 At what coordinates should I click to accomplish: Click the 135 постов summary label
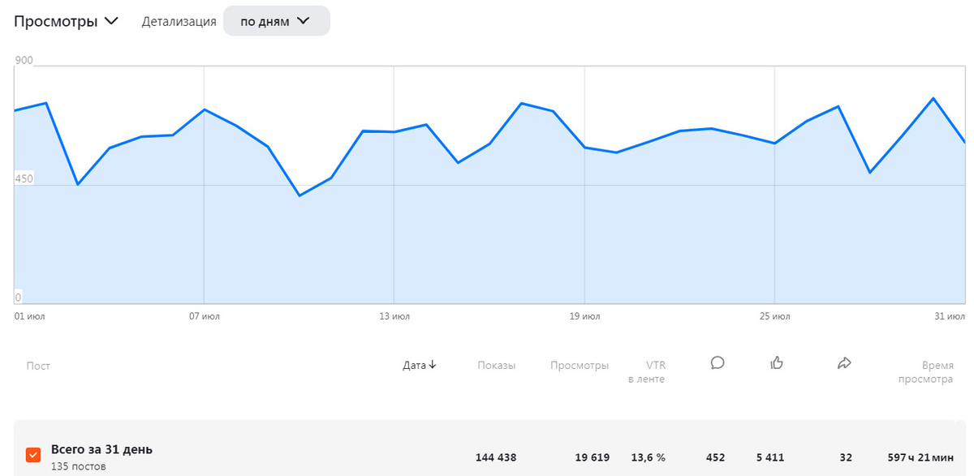(x=79, y=467)
